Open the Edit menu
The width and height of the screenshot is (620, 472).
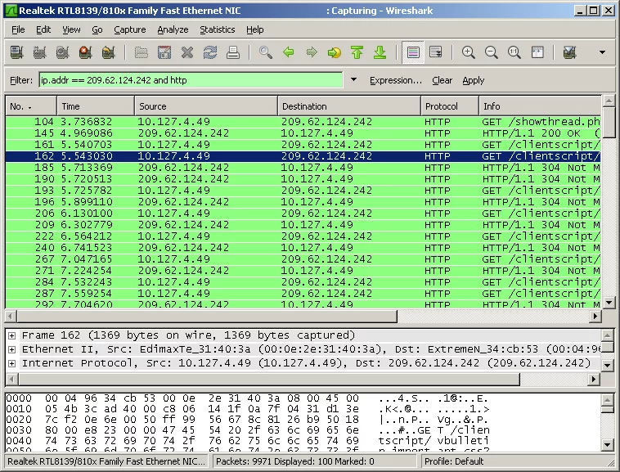coord(43,29)
